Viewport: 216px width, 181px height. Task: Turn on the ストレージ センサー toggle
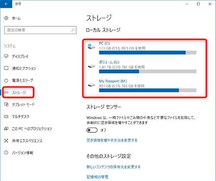92,130
